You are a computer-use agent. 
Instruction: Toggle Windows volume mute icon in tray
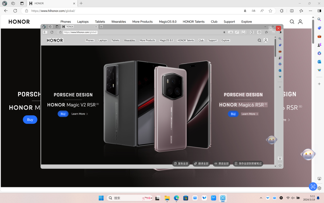click(293, 198)
